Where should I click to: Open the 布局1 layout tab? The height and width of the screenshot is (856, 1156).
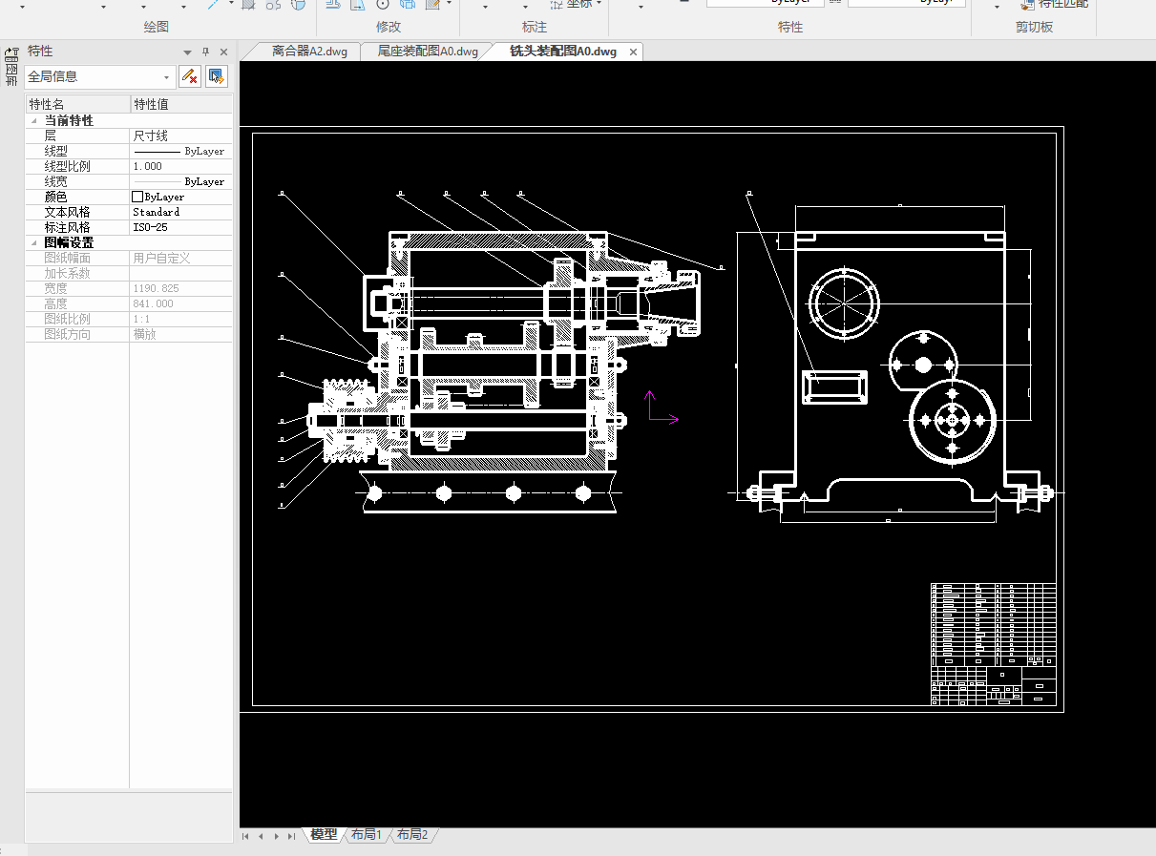[x=366, y=835]
